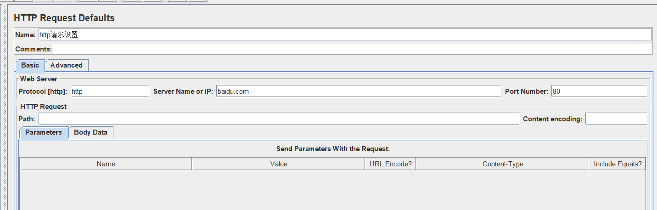Select the URL Encode? column header
Screen dimensions: 657x210
click(391, 164)
